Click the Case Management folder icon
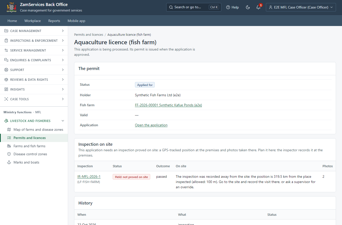Viewport: 342px width, 225px height. click(x=6, y=31)
